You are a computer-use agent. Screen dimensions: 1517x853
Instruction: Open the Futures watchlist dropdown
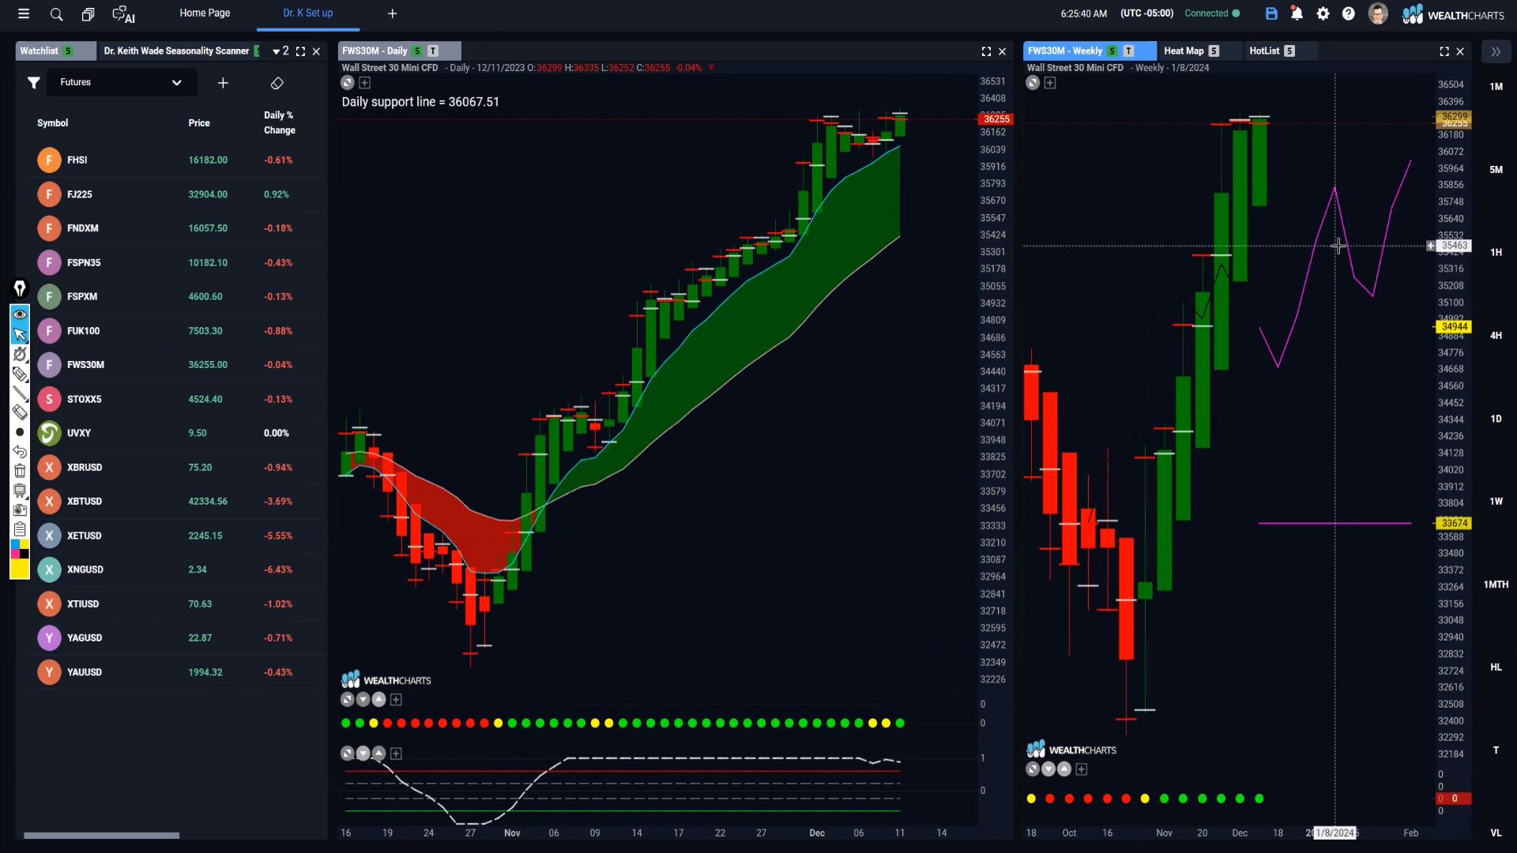tap(121, 82)
